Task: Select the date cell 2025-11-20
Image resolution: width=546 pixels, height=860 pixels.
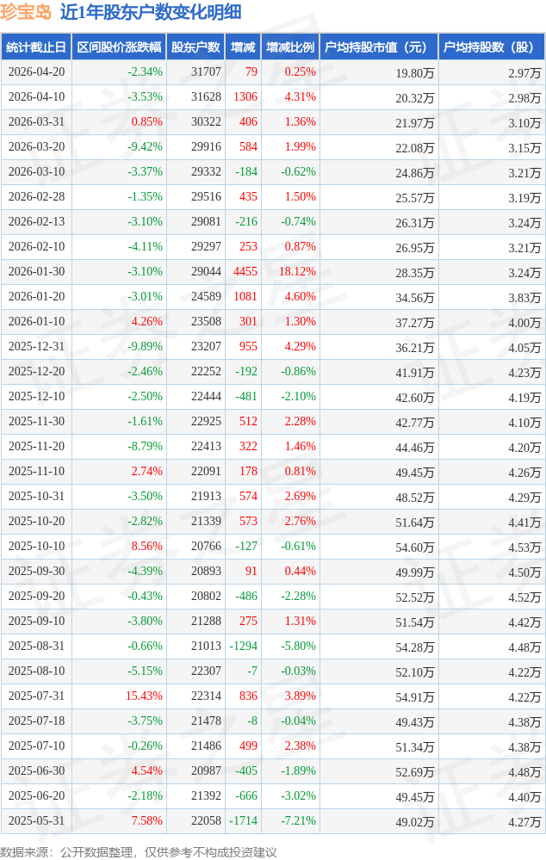Action: [36, 446]
